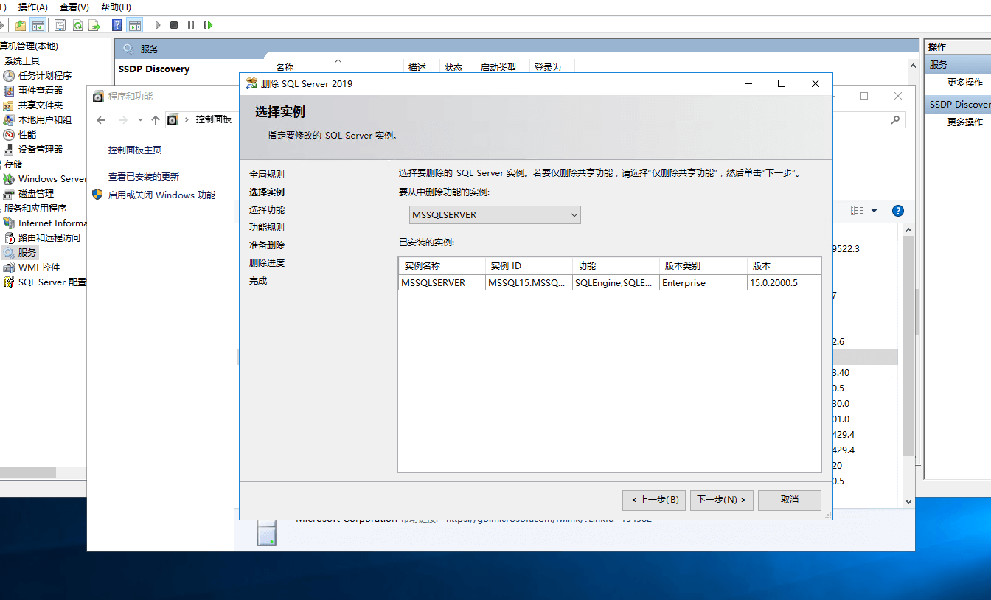This screenshot has width=991, height=600.
Task: Click the Refresh toolbar icon
Action: tap(77, 25)
